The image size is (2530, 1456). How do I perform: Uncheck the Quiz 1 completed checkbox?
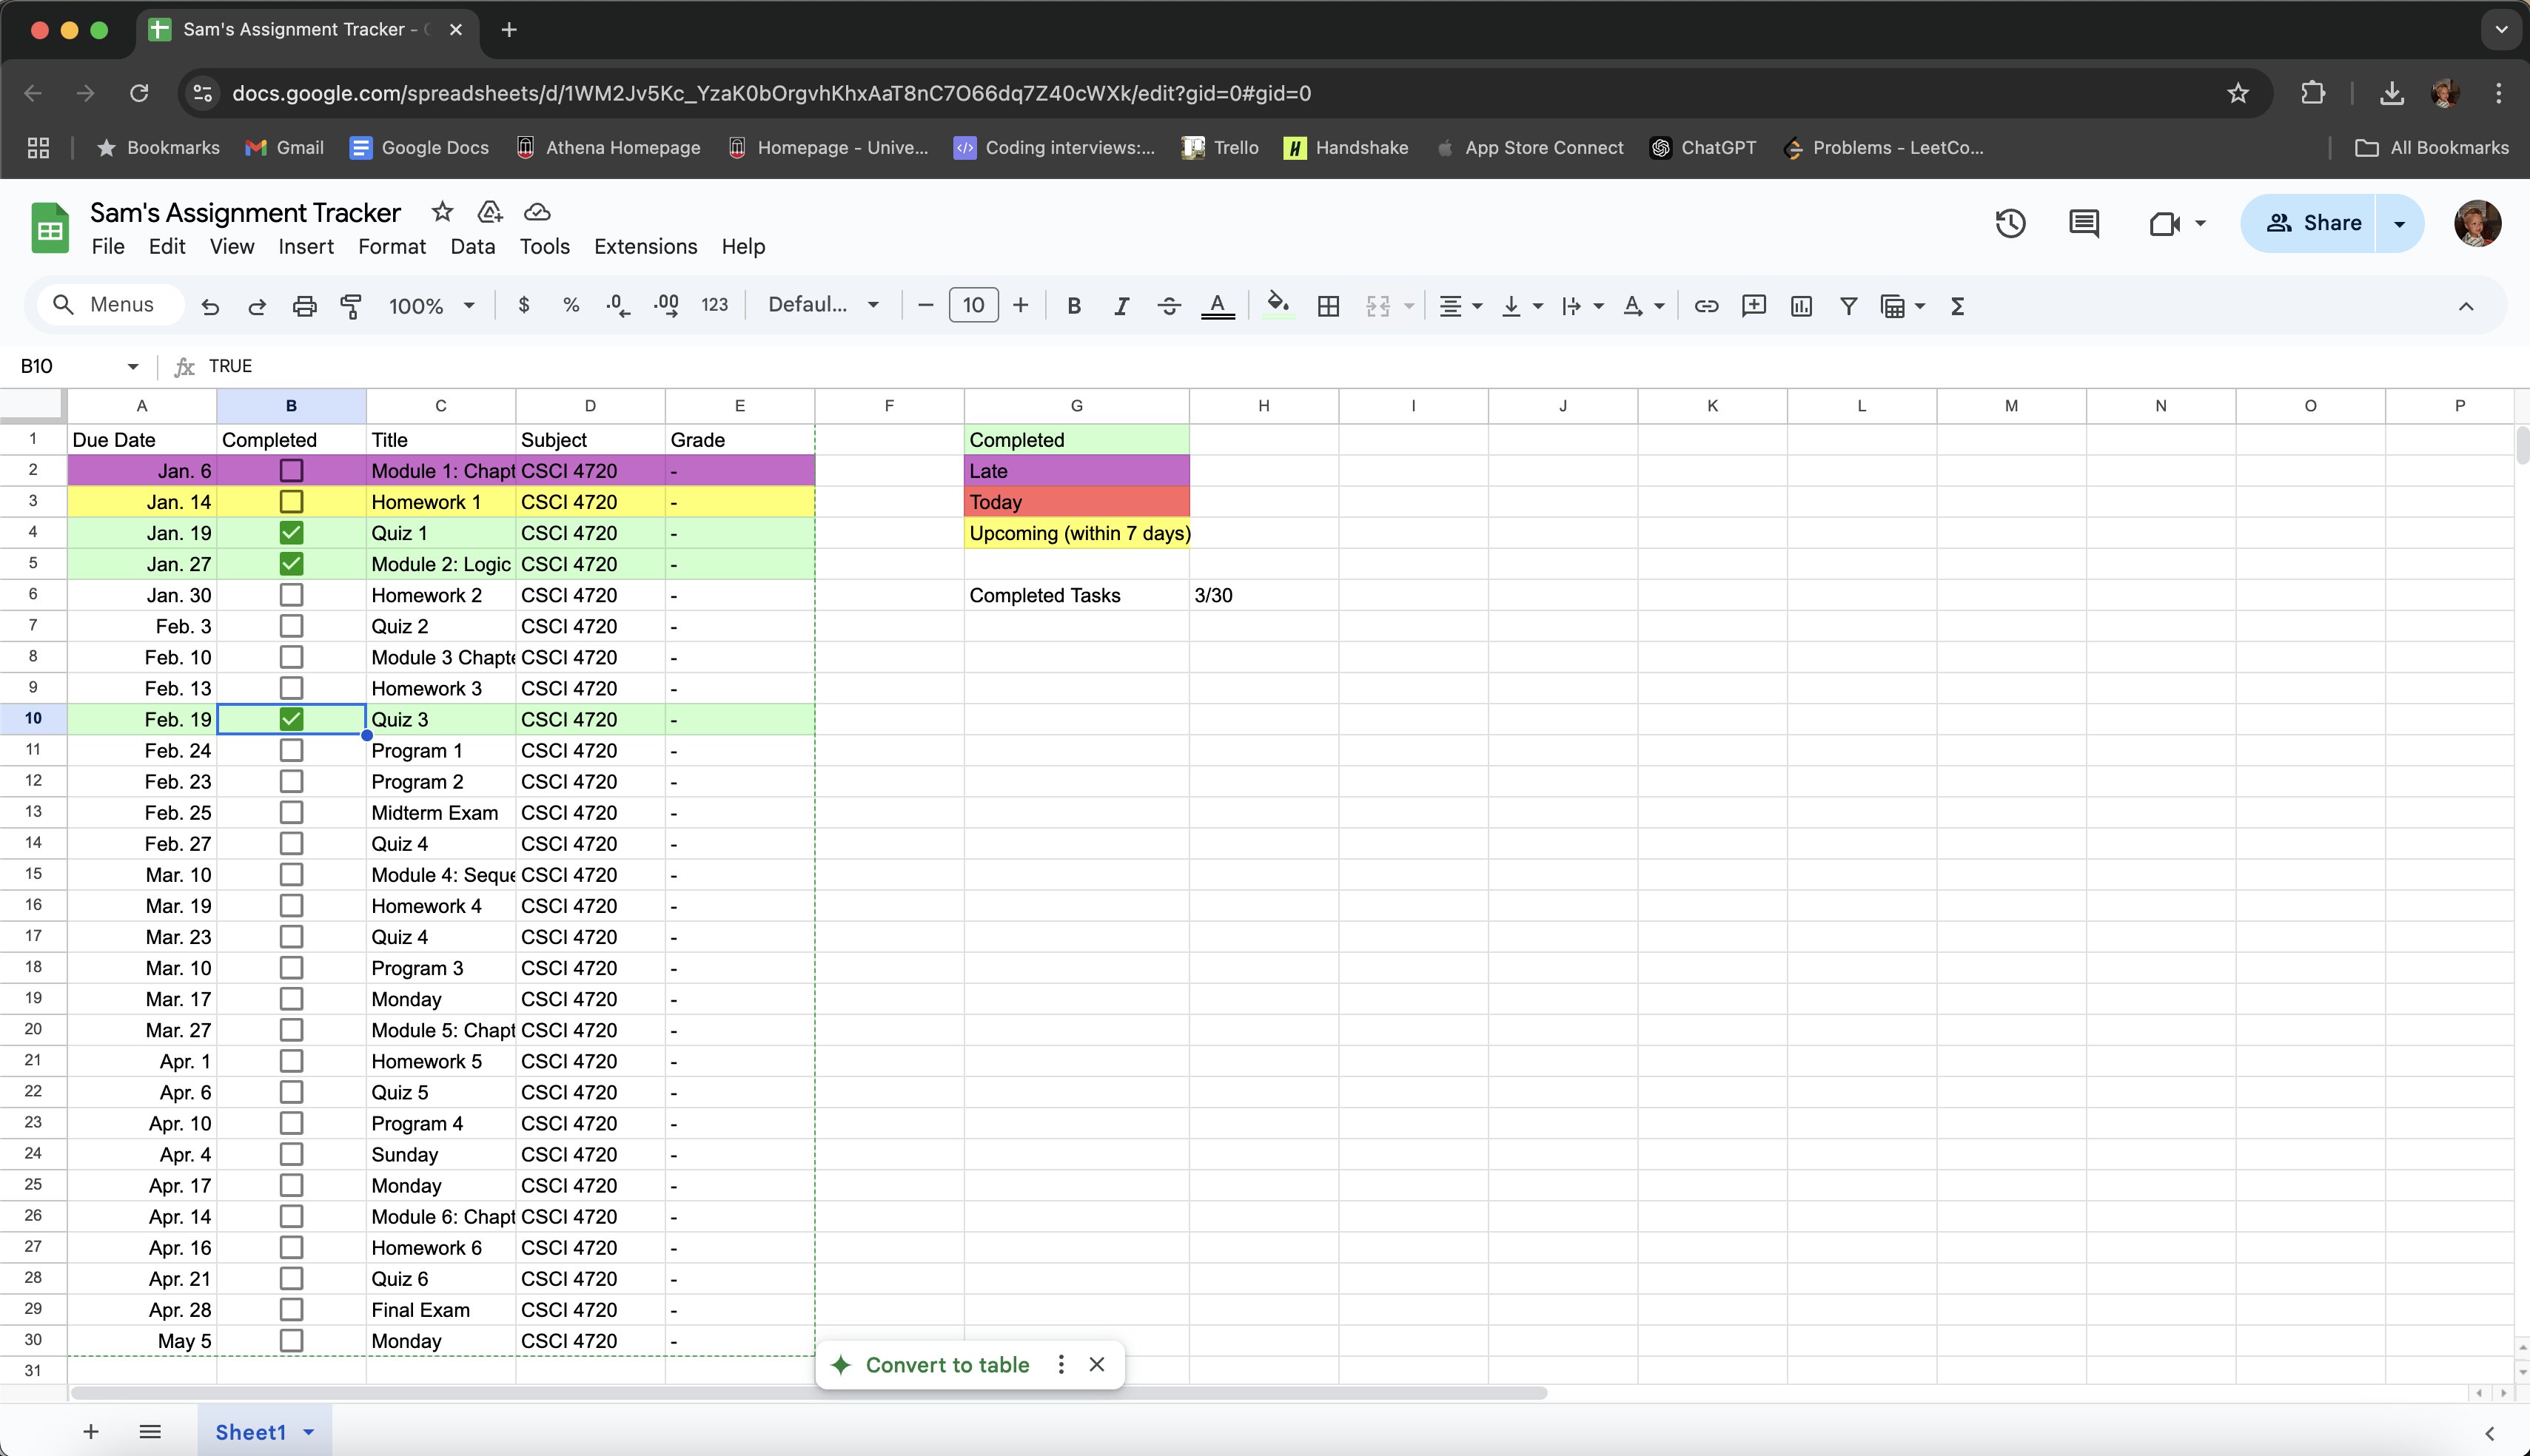click(x=291, y=533)
